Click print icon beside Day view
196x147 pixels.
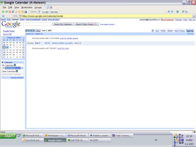[152, 31]
